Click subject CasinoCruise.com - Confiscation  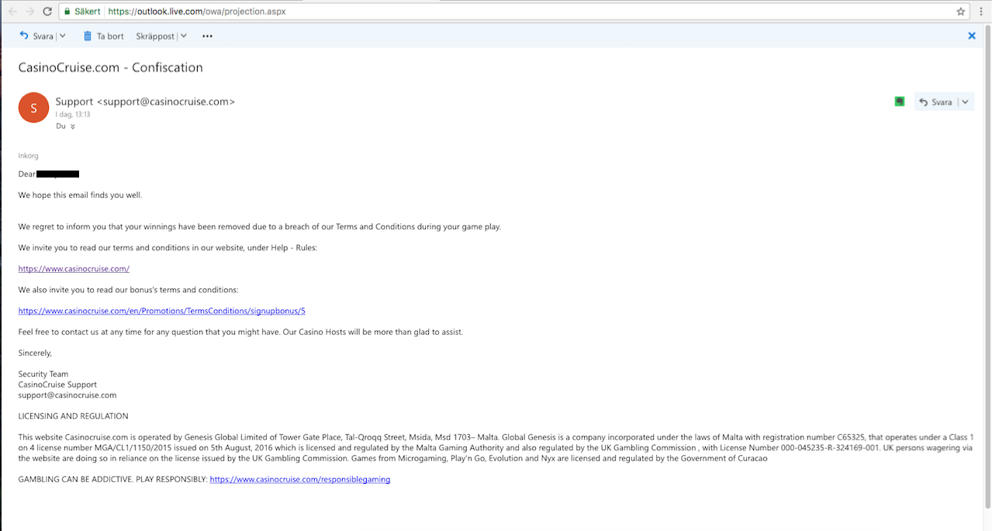coord(111,67)
